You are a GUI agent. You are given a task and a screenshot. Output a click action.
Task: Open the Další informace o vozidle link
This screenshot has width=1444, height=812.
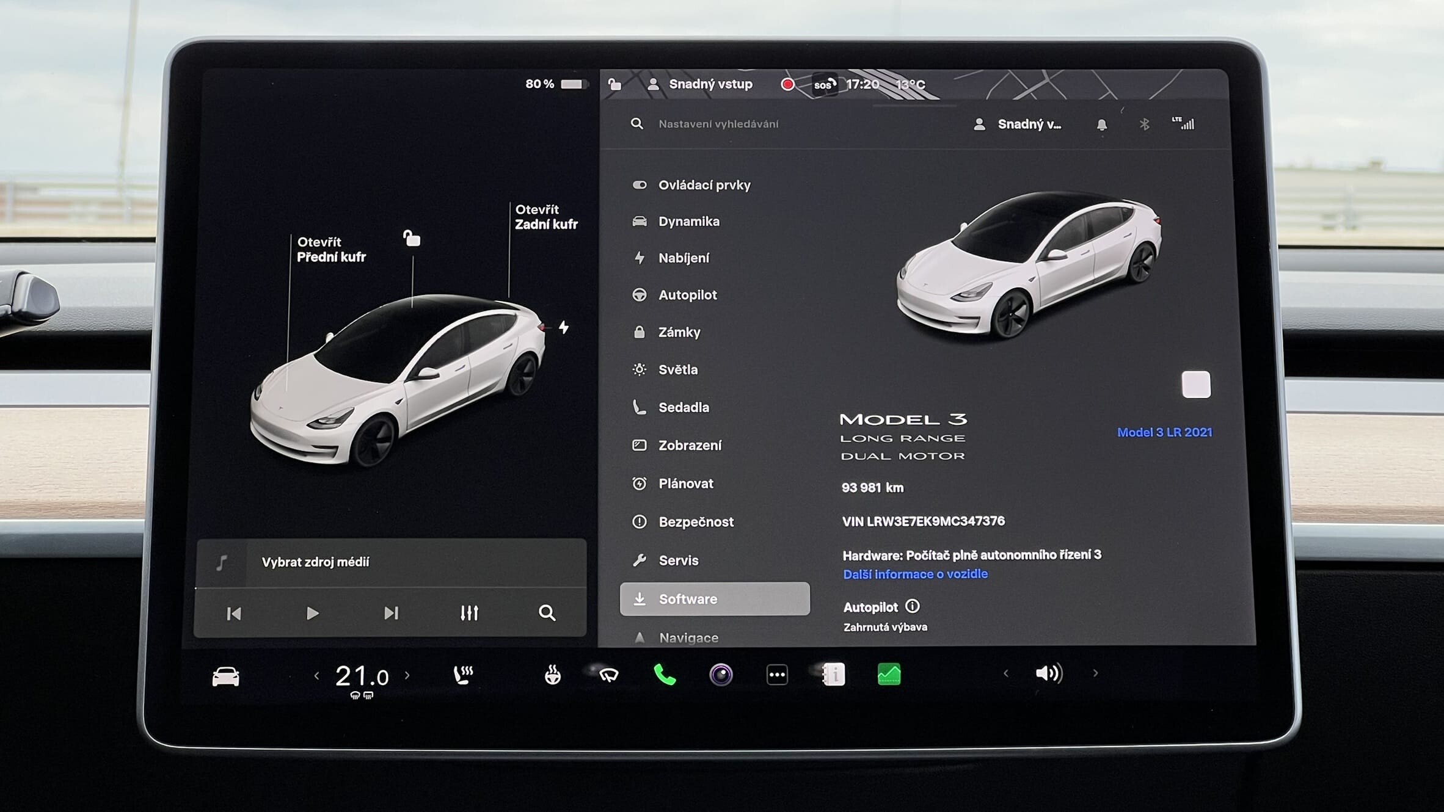915,574
